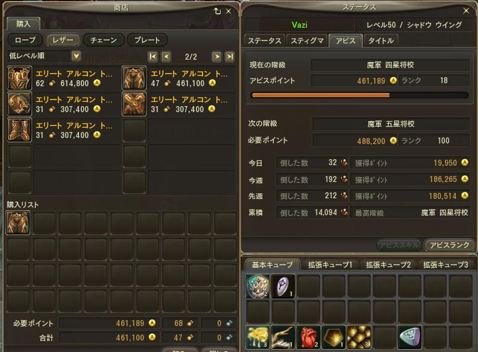
Task: Select the プレート armor type filter
Action: pos(147,40)
